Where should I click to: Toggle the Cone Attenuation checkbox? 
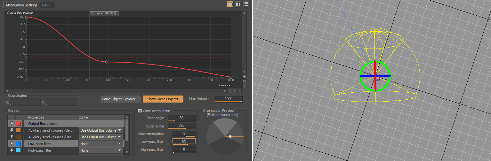[140, 111]
